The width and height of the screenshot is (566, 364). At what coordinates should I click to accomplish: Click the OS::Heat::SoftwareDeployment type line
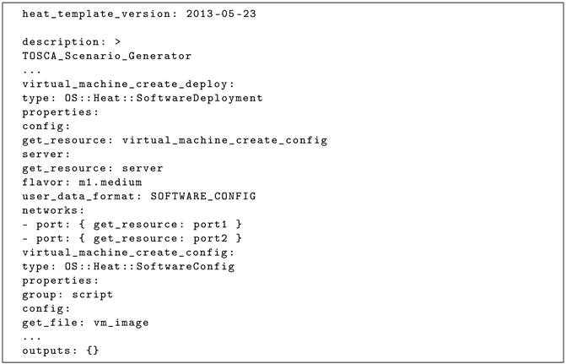pyautogui.click(x=143, y=98)
